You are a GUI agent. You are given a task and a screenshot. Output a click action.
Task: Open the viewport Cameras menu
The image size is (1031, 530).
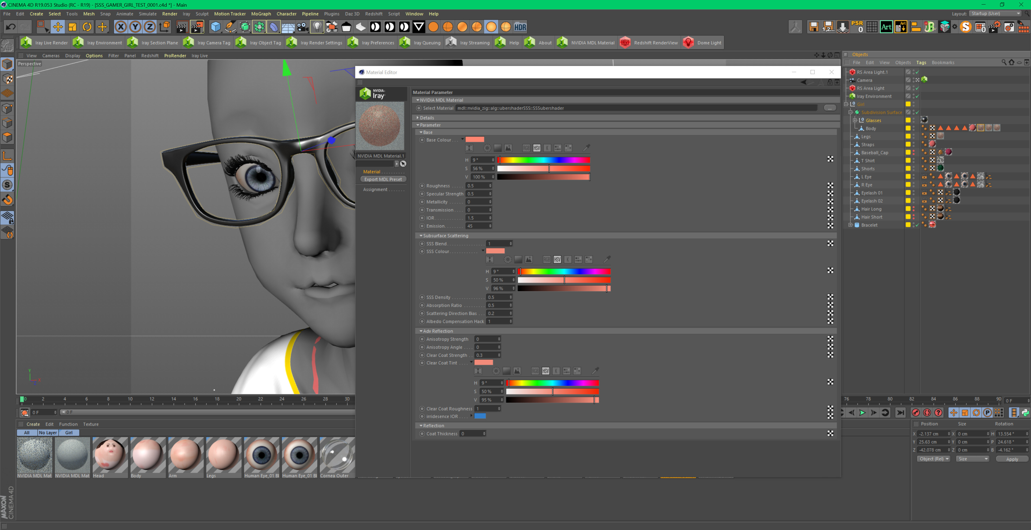click(51, 56)
